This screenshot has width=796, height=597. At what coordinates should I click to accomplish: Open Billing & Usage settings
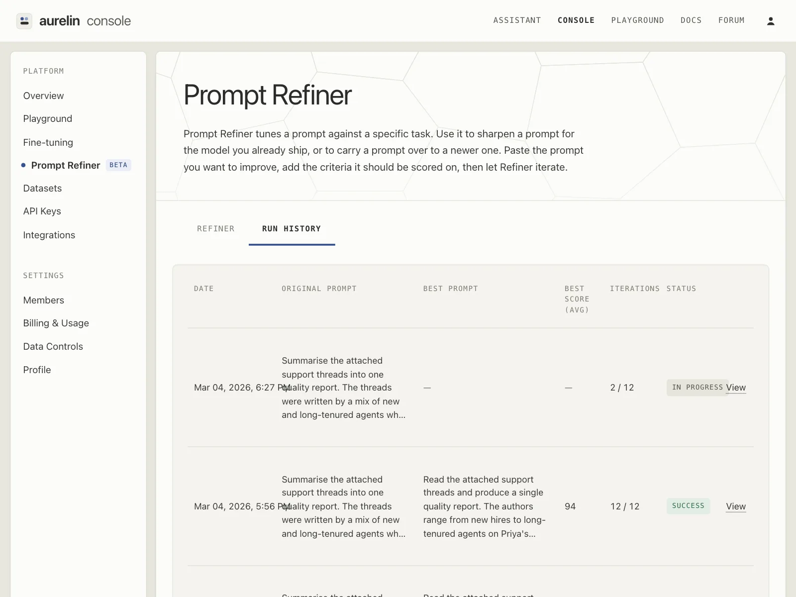tap(56, 323)
